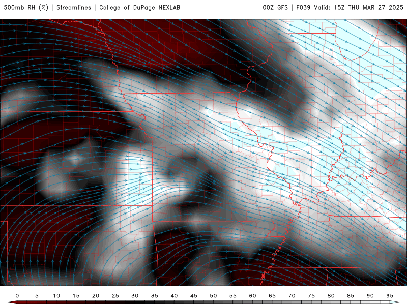Viewport: 407px width, 305px height.
Task: Click the colorbar value label 90
Action: [370, 296]
